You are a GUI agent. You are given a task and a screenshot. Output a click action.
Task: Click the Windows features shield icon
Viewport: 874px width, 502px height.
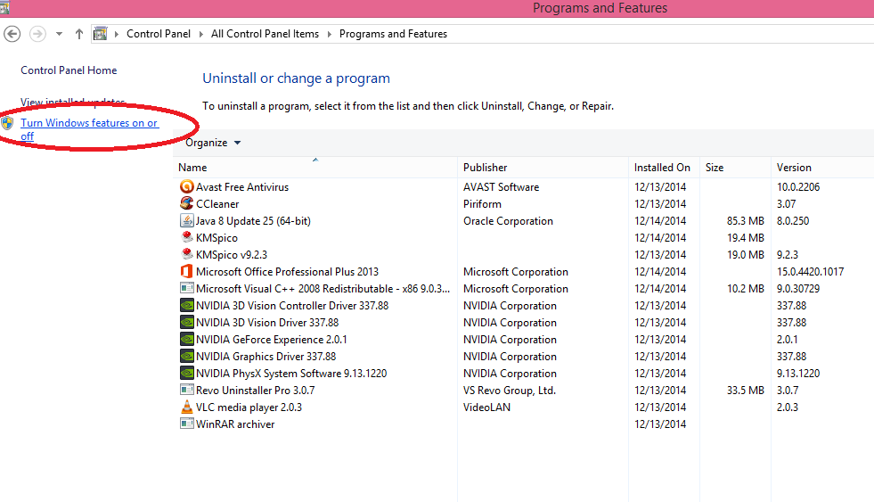pos(7,123)
